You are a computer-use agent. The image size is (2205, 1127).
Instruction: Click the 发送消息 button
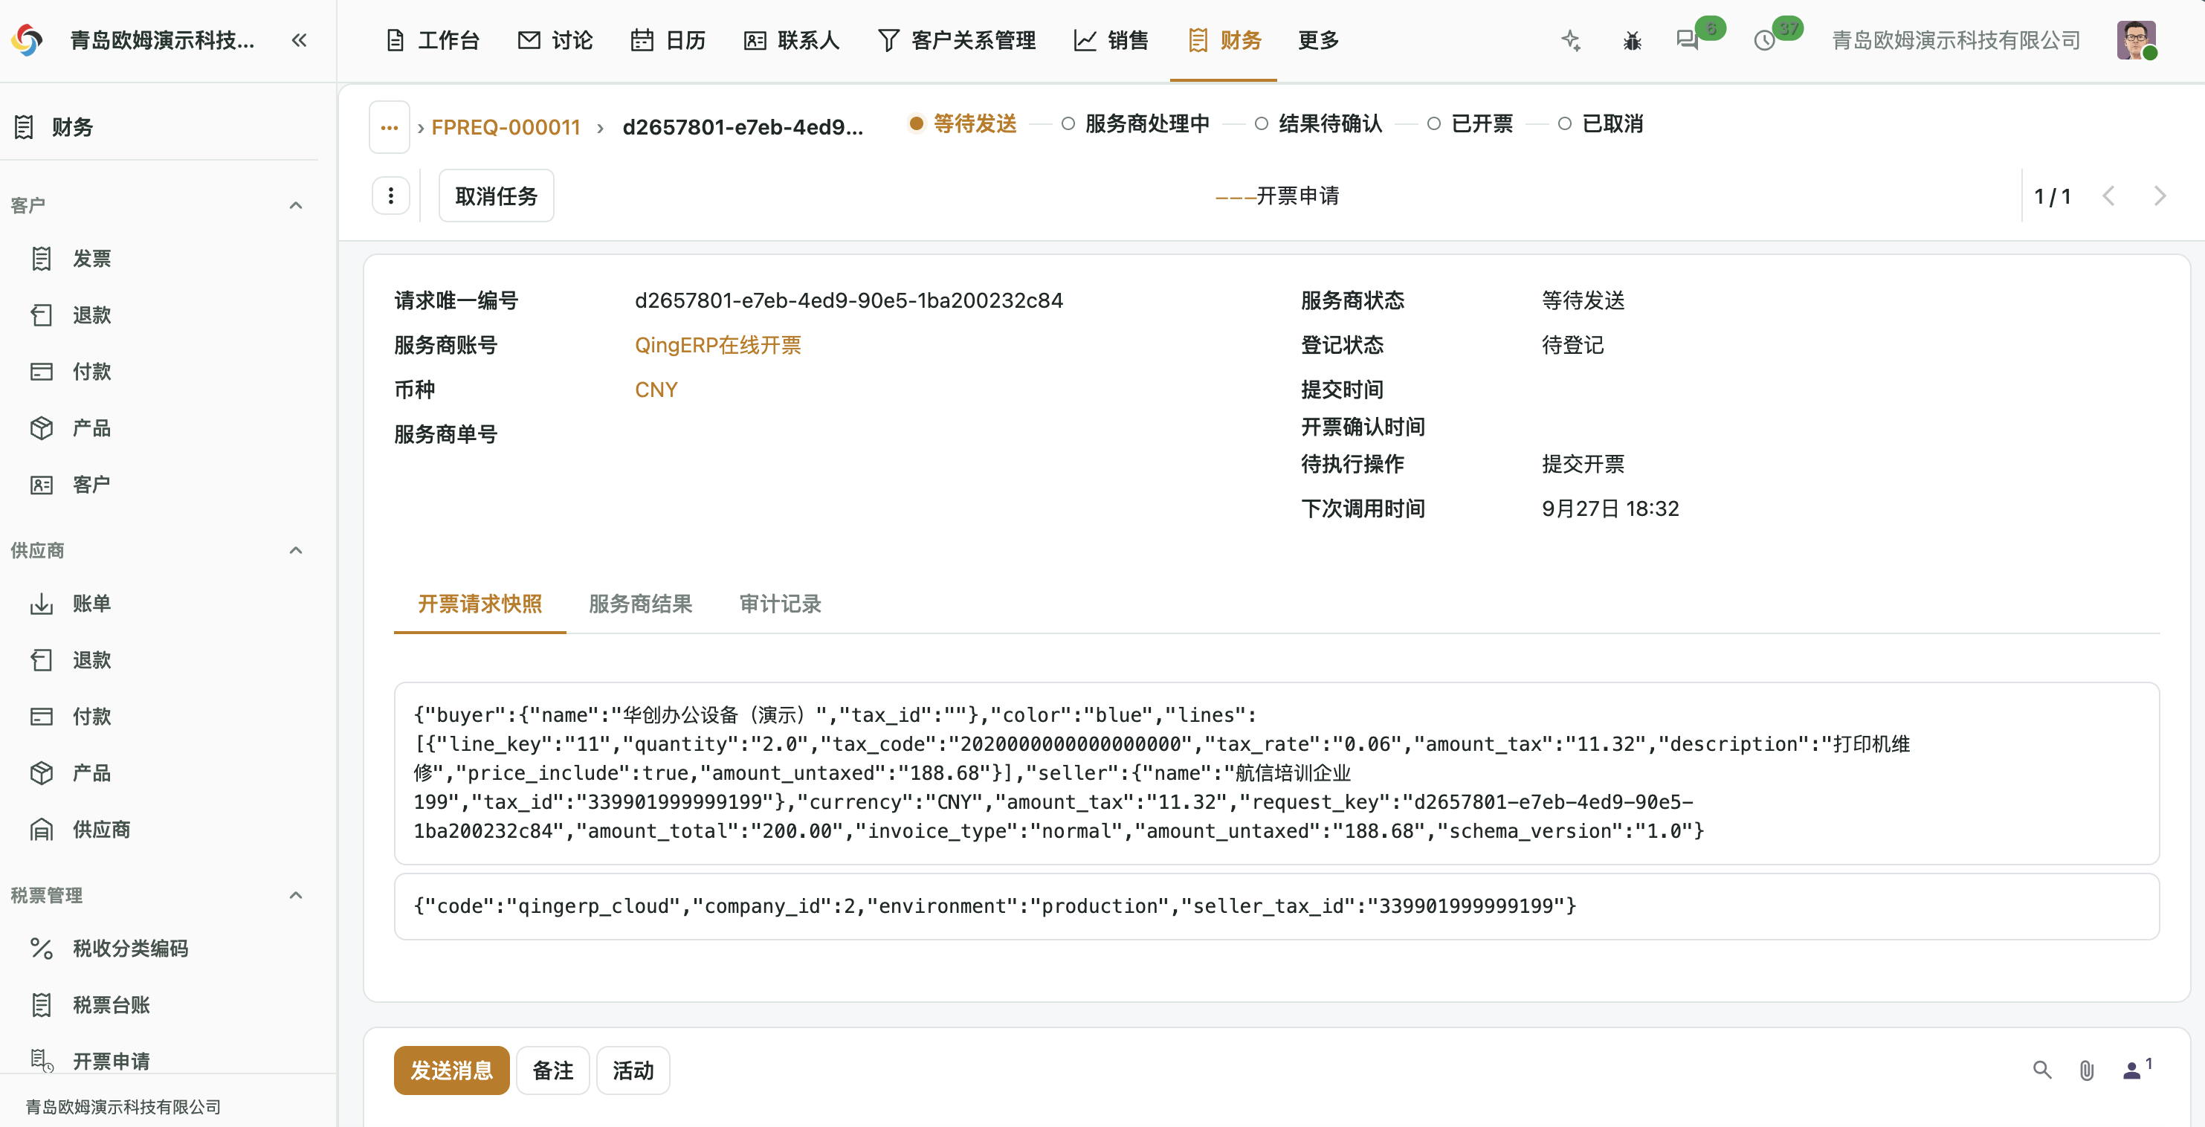pos(451,1070)
